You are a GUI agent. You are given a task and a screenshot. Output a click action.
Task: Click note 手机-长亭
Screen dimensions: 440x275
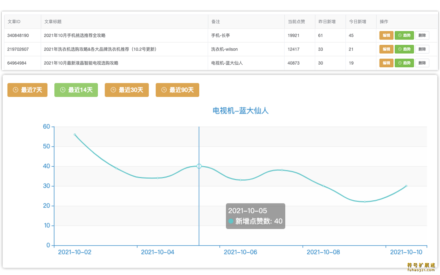tap(220, 35)
